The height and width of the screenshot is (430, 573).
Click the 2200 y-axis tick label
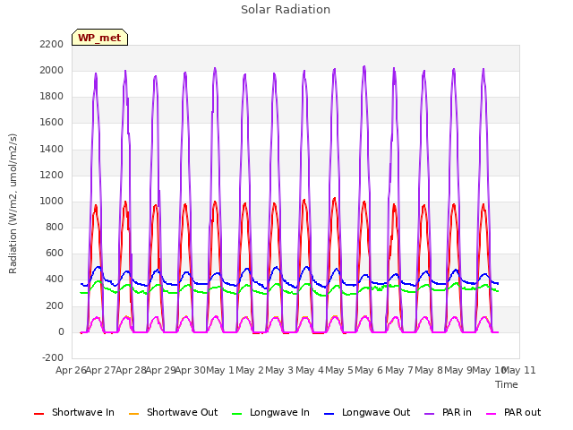tap(52, 44)
